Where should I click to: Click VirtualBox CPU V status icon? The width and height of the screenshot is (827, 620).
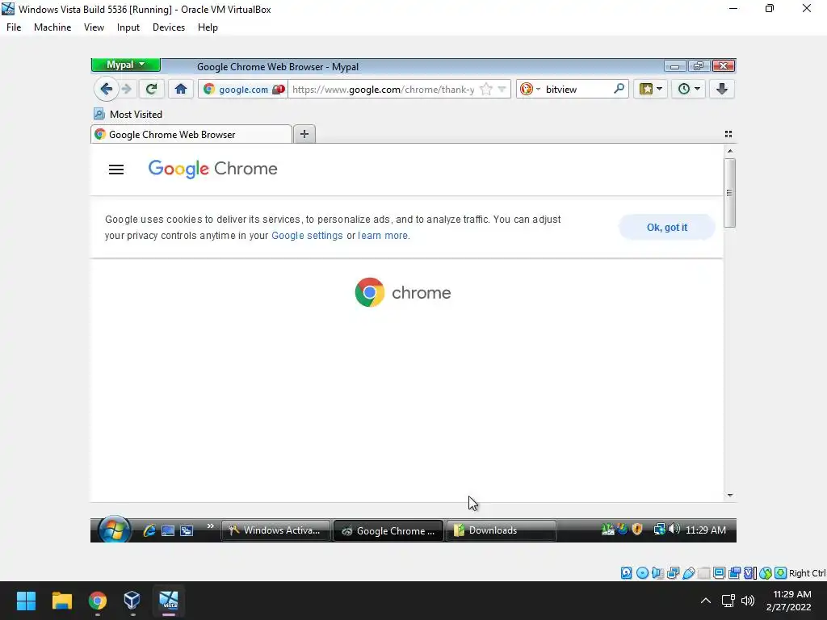[x=749, y=573]
